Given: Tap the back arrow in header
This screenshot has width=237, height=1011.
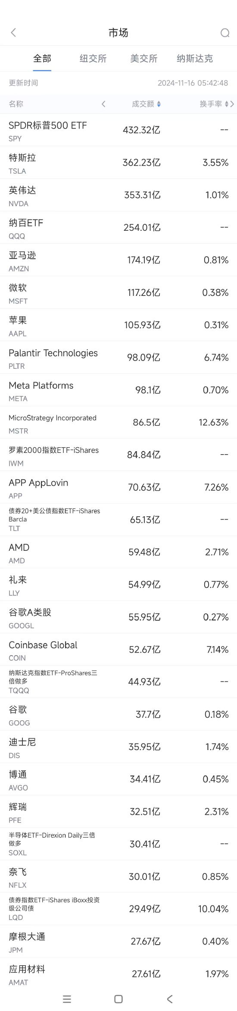Looking at the screenshot, I should point(13,32).
